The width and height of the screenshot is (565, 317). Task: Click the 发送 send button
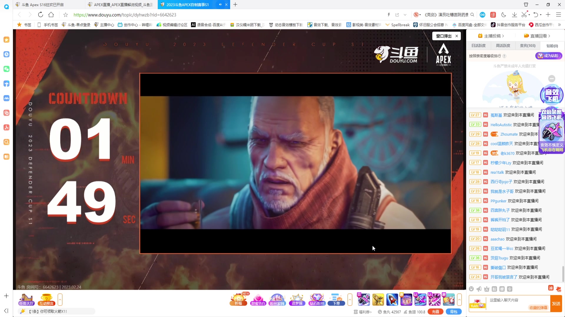click(556, 303)
